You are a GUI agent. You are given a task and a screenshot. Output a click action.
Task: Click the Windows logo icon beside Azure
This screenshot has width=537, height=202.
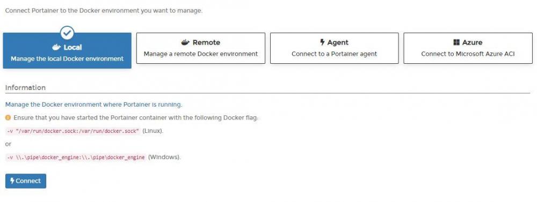pyautogui.click(x=456, y=42)
